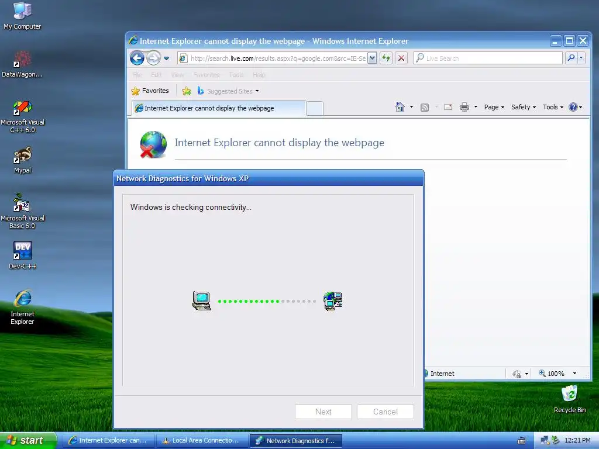599x449 pixels.
Task: Click the RSS feeds icon
Action: point(425,108)
